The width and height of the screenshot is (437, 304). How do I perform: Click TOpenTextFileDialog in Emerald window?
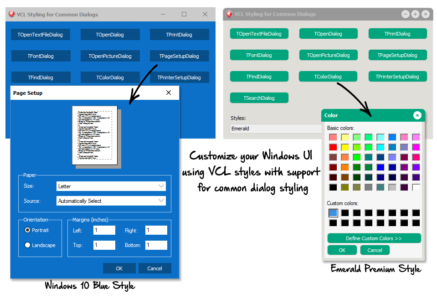click(259, 34)
